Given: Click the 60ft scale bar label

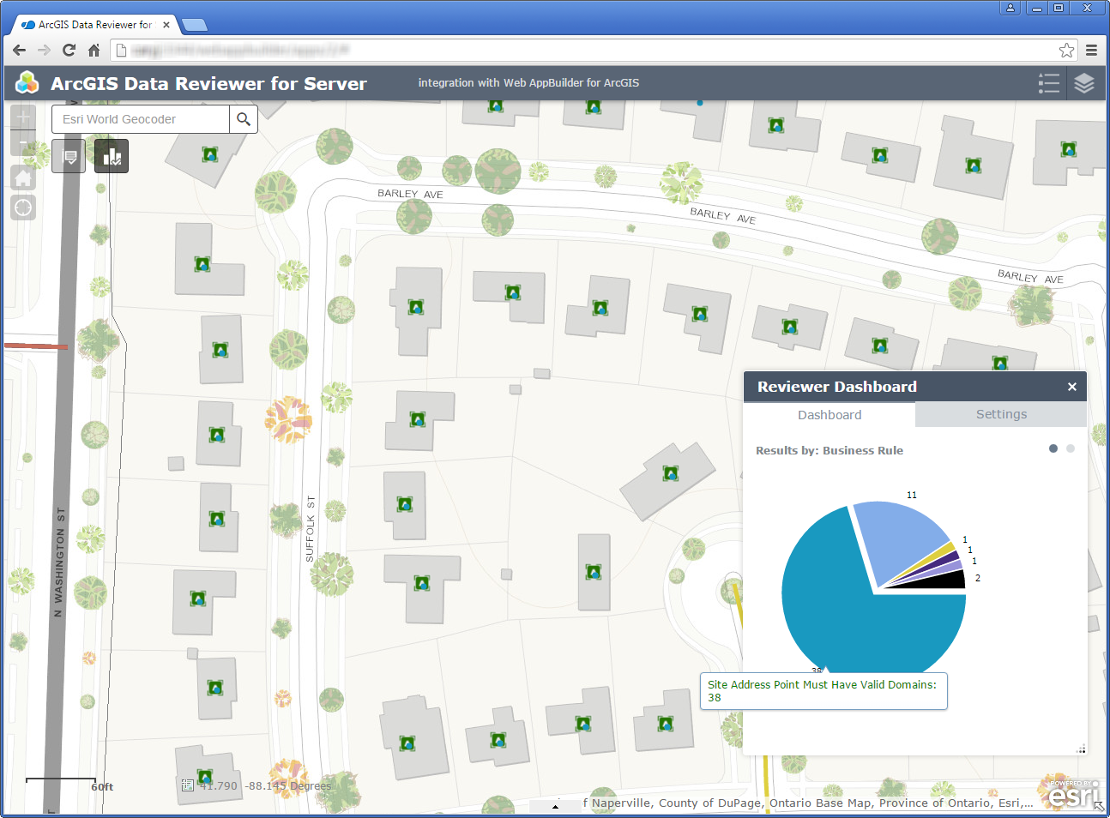Looking at the screenshot, I should coord(102,787).
